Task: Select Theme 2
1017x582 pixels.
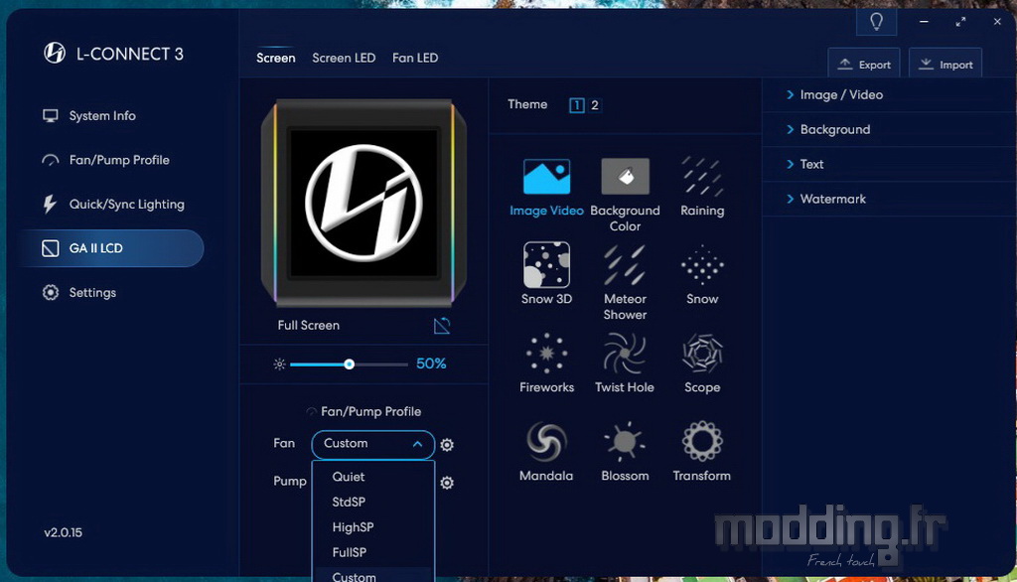Action: pos(594,105)
